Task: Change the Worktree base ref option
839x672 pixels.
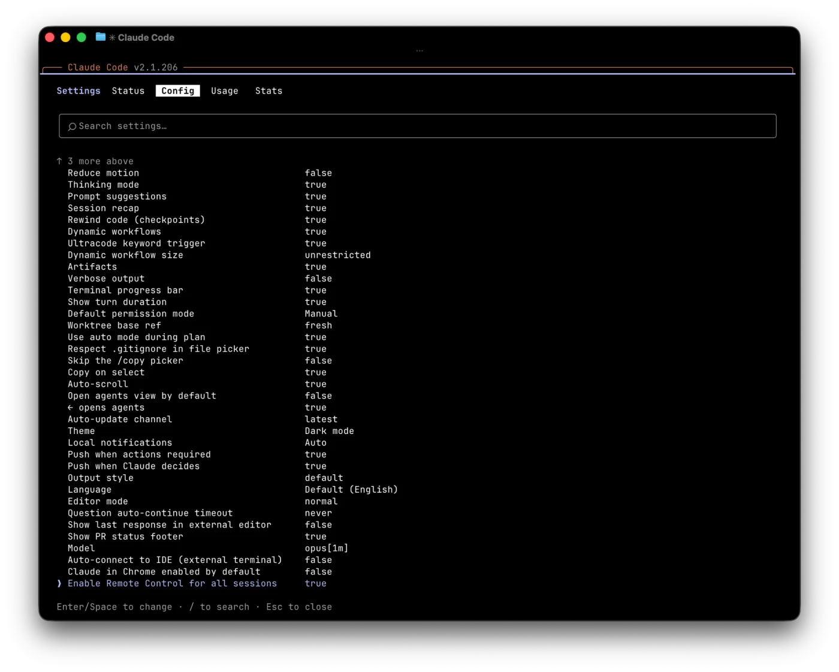Action: [x=200, y=326]
